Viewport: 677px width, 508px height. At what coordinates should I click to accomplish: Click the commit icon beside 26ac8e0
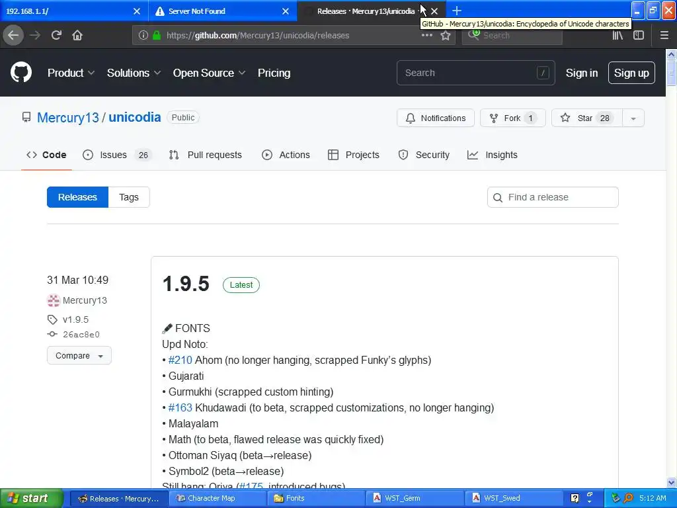coord(52,334)
